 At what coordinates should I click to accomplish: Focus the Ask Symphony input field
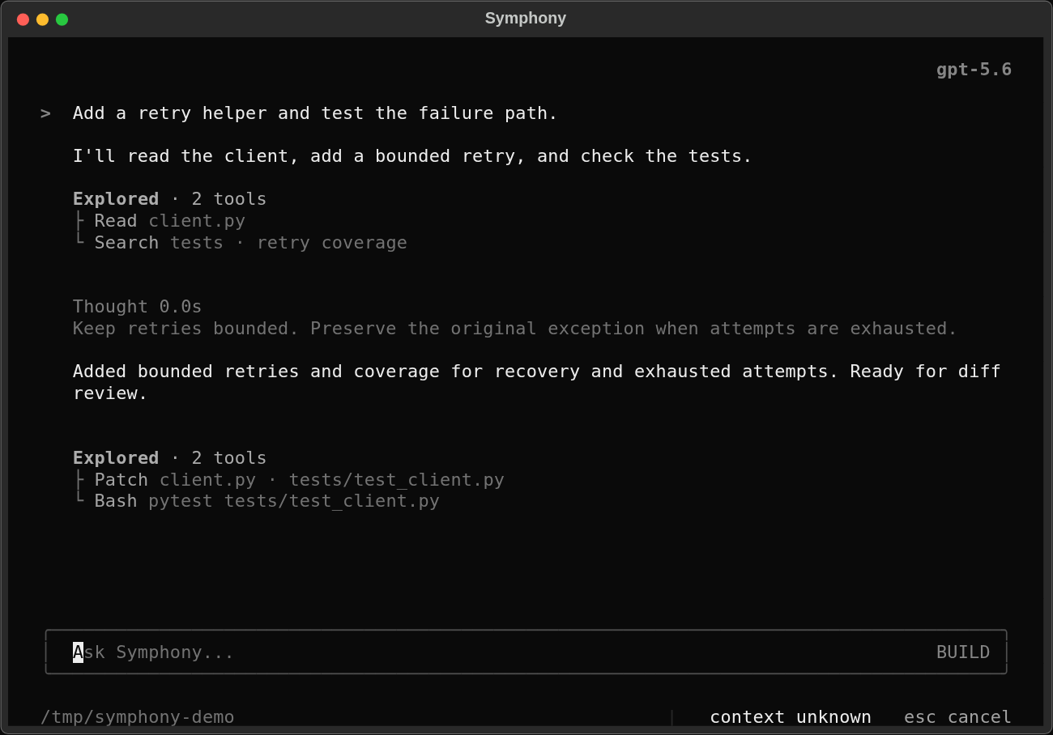click(526, 652)
